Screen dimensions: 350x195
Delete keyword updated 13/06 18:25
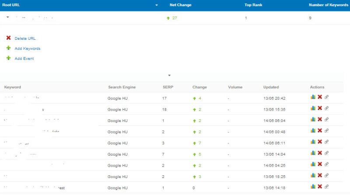pyautogui.click(x=320, y=176)
